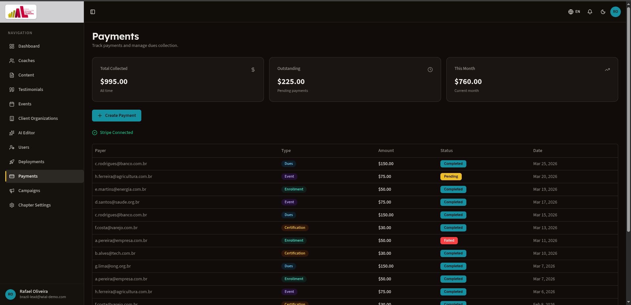Click the Dues tag for g.lima@ong.org.br
631x305 pixels.
point(289,266)
